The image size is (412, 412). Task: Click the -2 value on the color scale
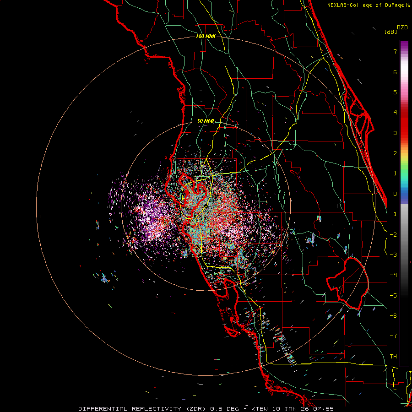393,235
